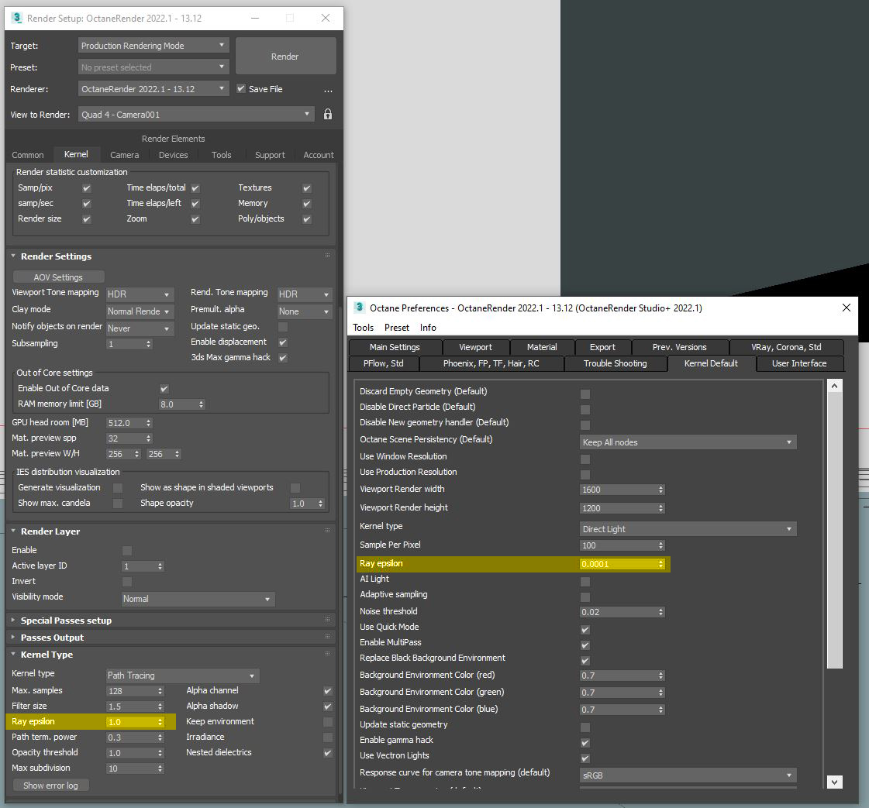Switch to Trouble Shooting tab
869x808 pixels.
616,363
